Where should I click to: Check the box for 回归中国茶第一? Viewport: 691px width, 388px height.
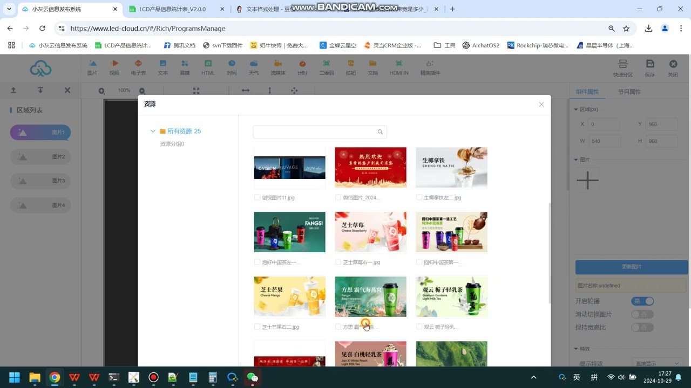click(419, 262)
